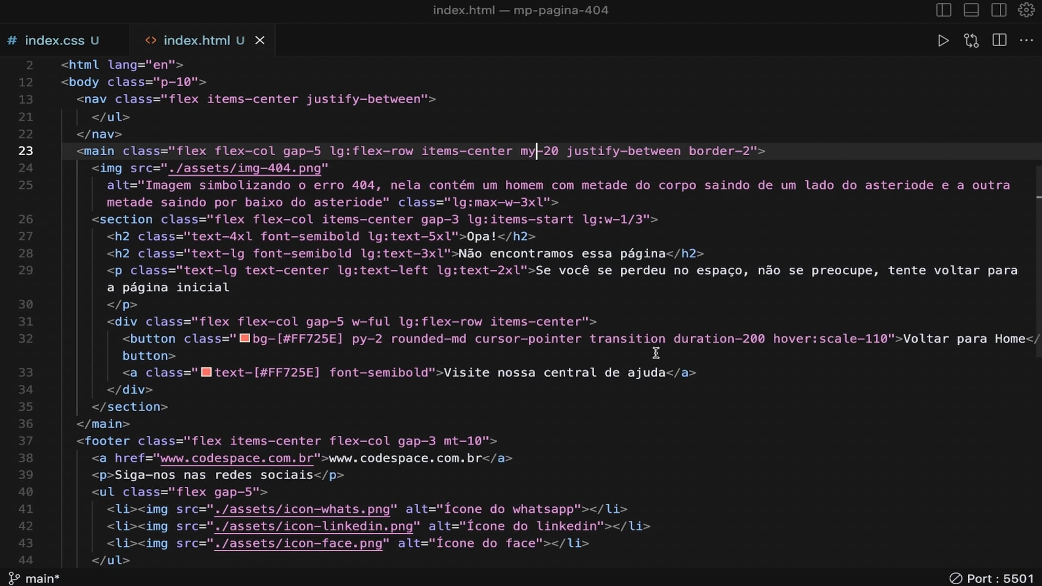Open changes with the compare icon
The height and width of the screenshot is (586, 1042).
[971, 41]
